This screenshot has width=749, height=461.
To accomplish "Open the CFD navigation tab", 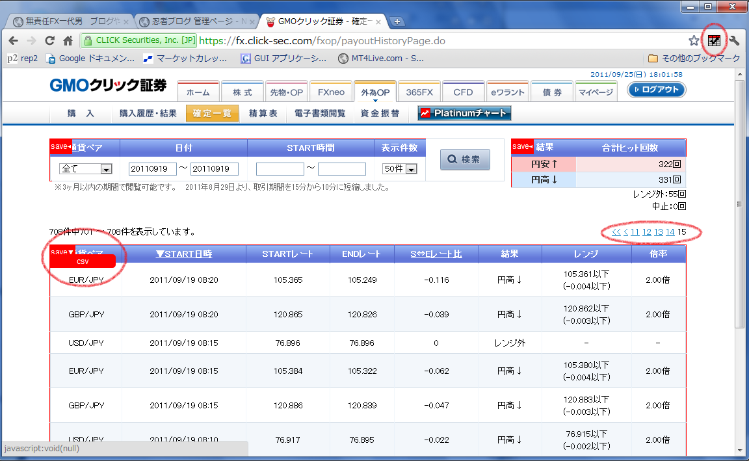I will 464,92.
